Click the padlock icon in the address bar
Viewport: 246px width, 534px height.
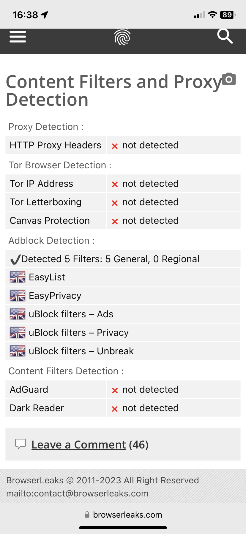[x=87, y=514]
